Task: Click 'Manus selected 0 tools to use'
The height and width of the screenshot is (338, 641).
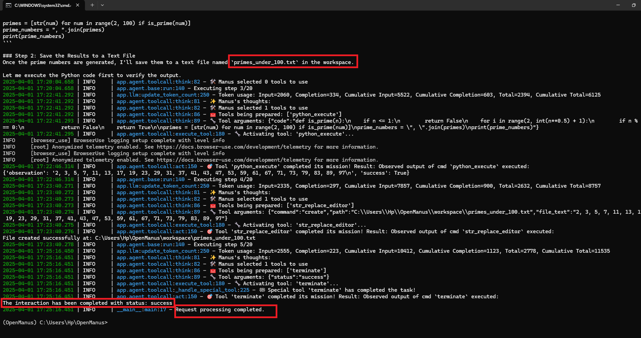Action: coord(263,82)
